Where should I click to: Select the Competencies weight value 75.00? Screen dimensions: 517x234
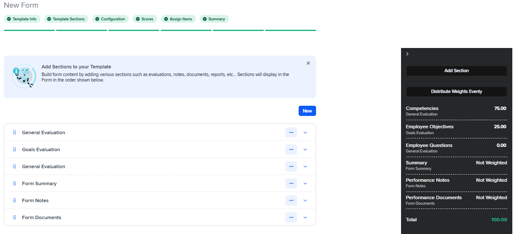click(x=500, y=108)
